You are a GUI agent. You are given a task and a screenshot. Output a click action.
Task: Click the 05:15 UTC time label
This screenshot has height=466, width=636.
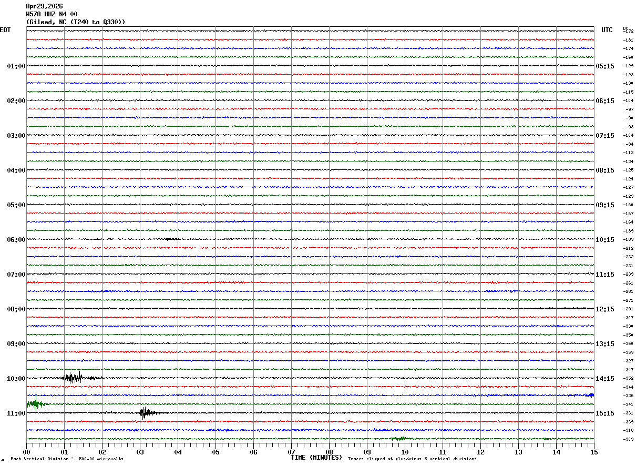[604, 66]
